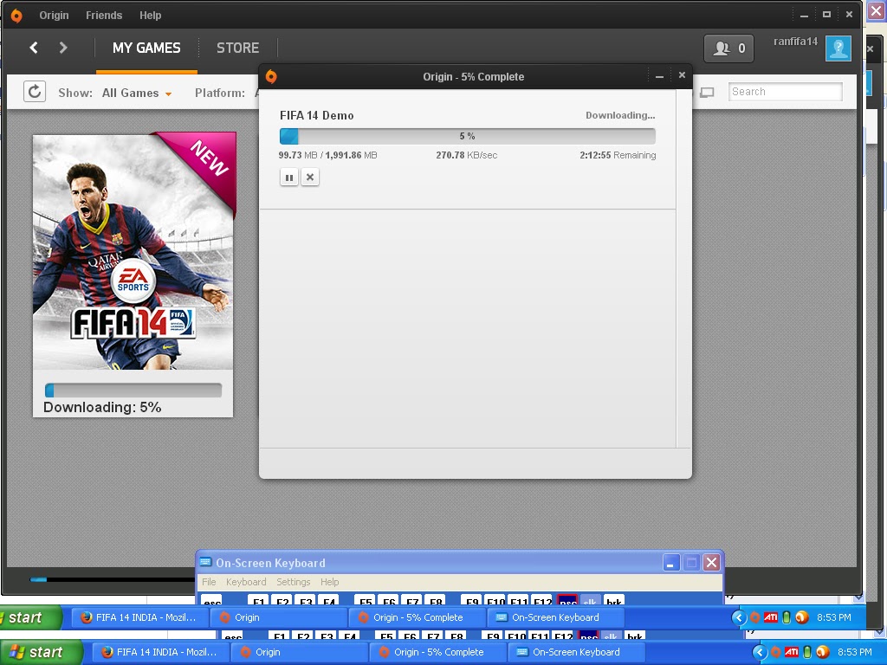887x665 pixels.
Task: Click the 5 % download progress bar
Action: click(467, 136)
